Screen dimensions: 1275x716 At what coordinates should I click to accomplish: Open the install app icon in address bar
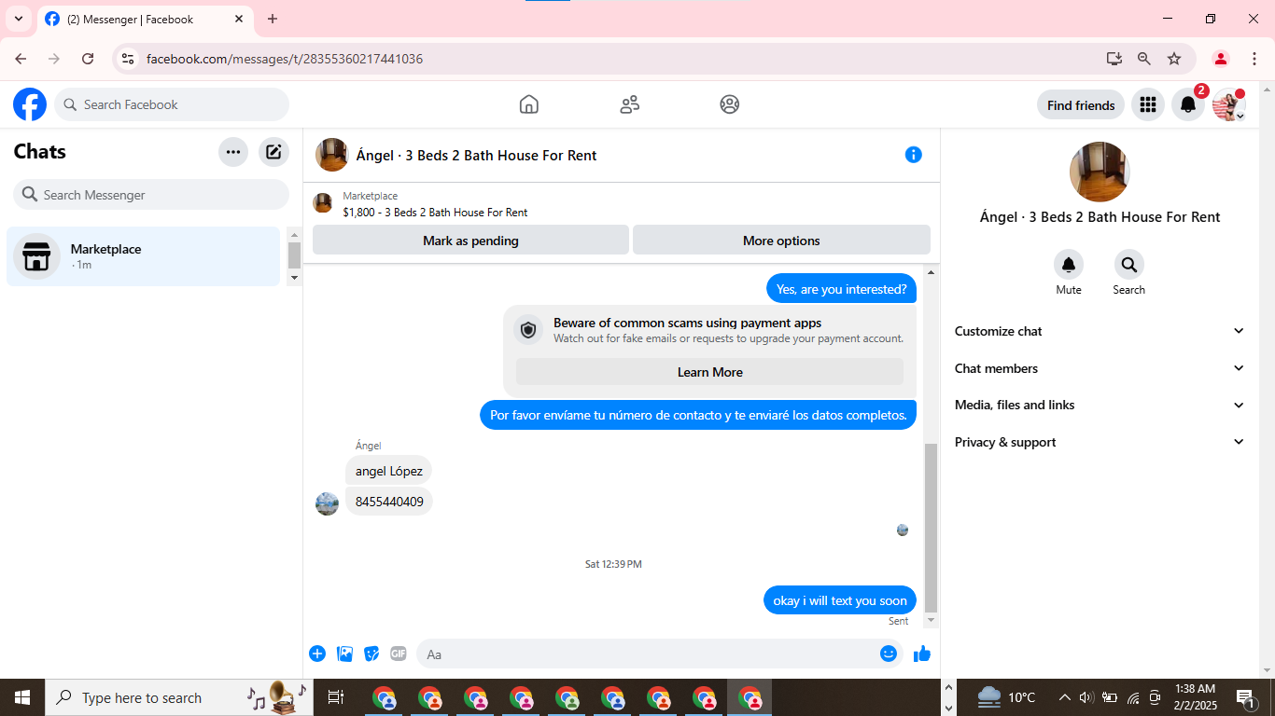[x=1114, y=59]
